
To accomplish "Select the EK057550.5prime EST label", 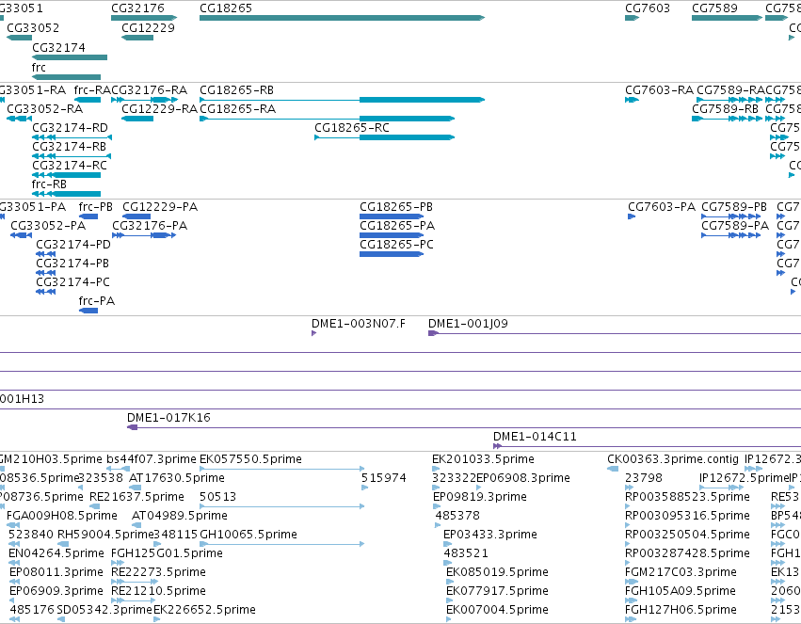I will tap(250, 459).
